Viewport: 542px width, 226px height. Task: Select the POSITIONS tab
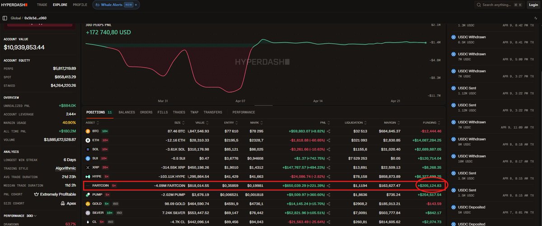(x=99, y=112)
